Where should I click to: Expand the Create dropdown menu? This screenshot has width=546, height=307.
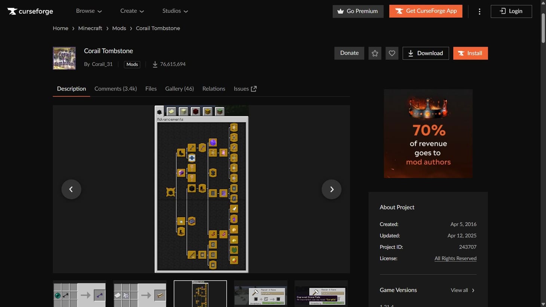pos(132,11)
